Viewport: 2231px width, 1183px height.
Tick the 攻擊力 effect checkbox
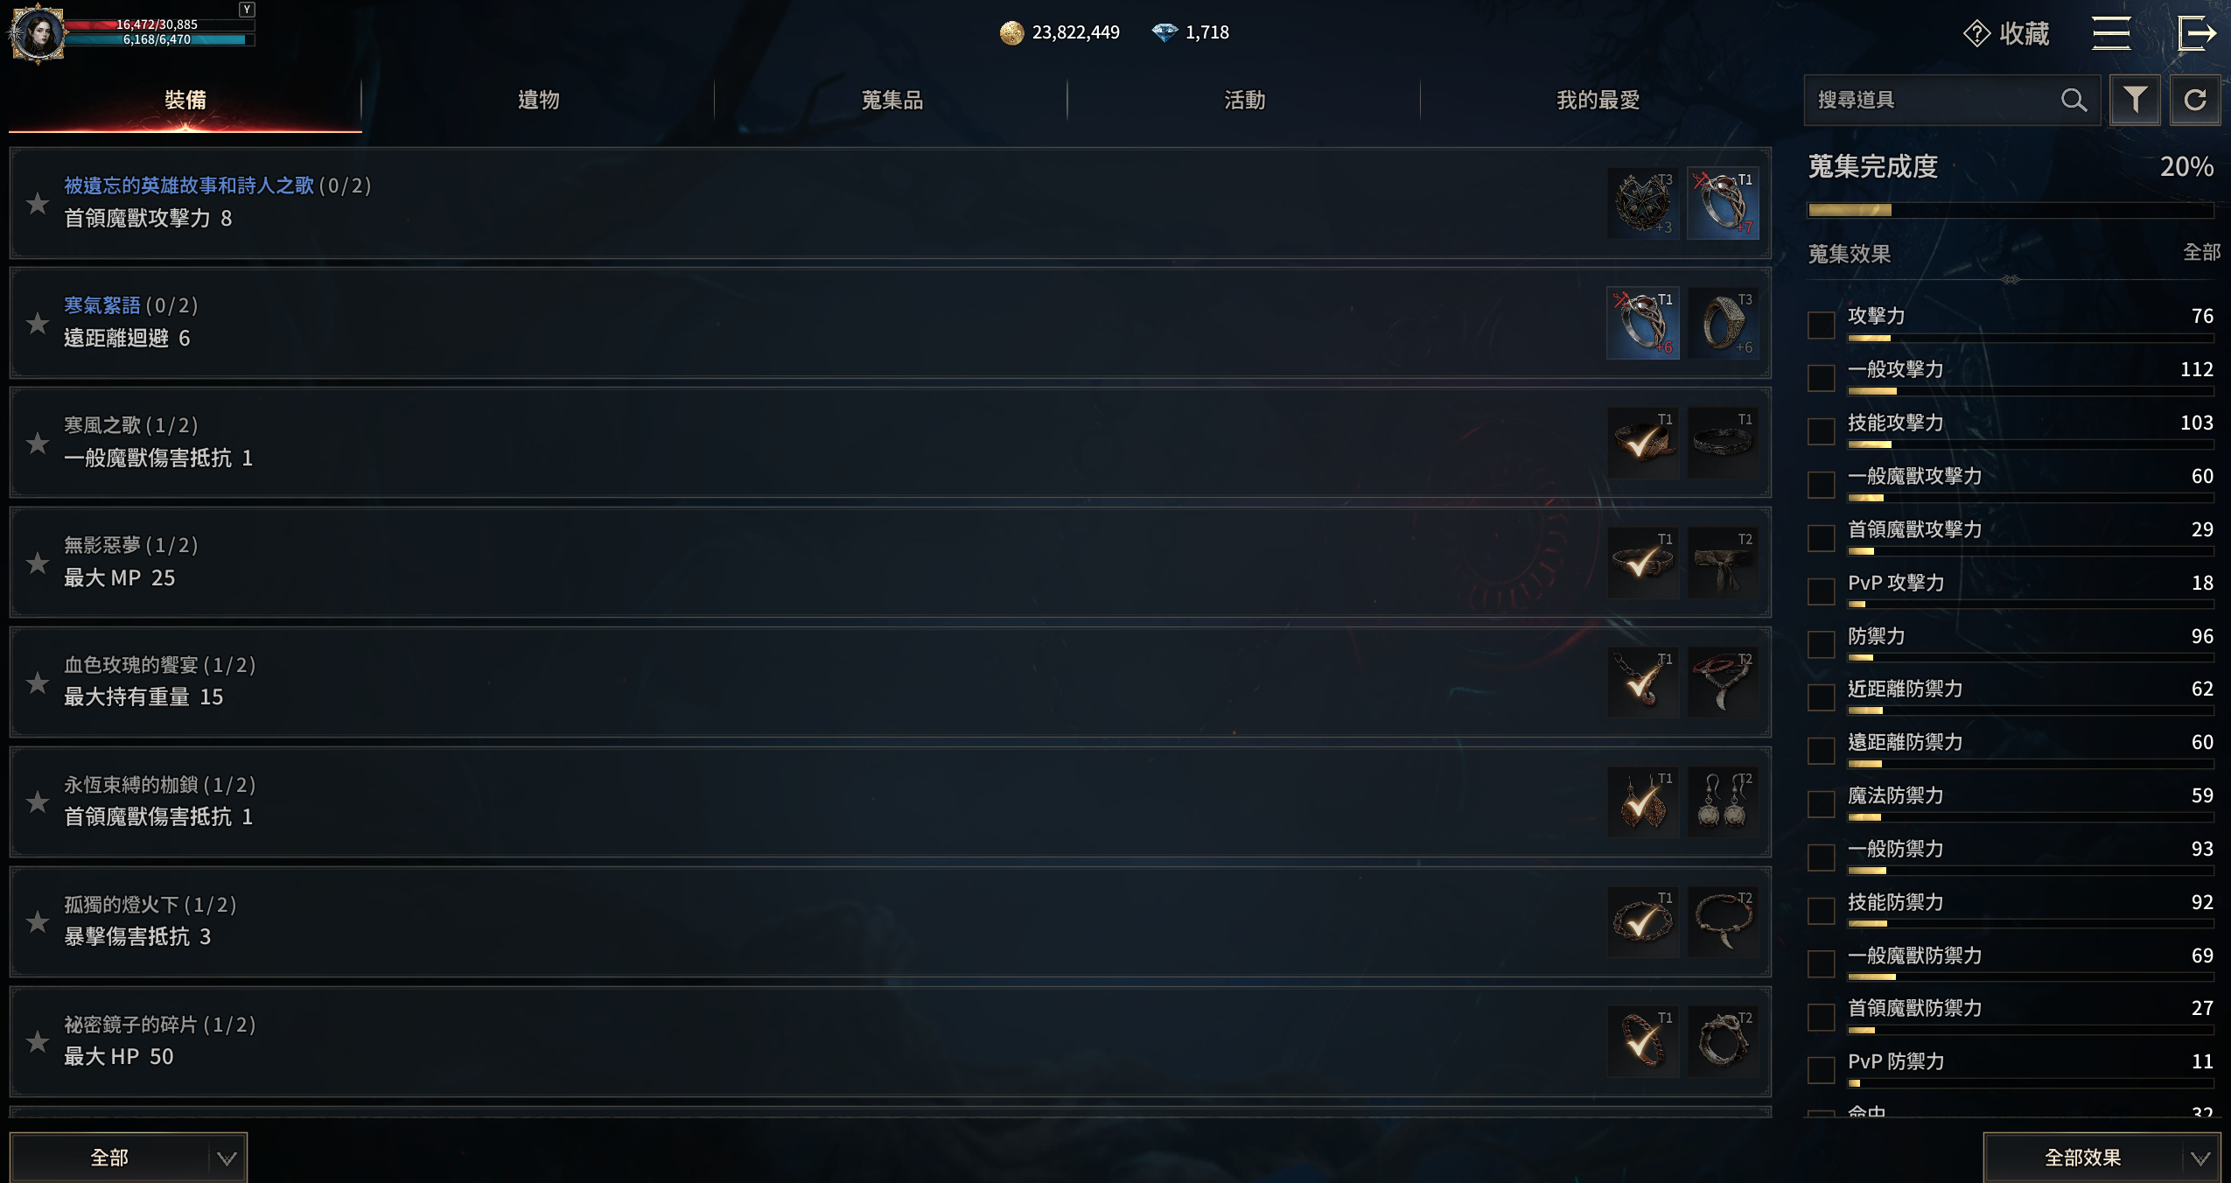(x=1822, y=325)
